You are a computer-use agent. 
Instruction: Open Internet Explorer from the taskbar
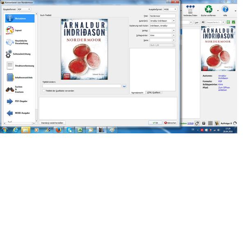[16, 130]
